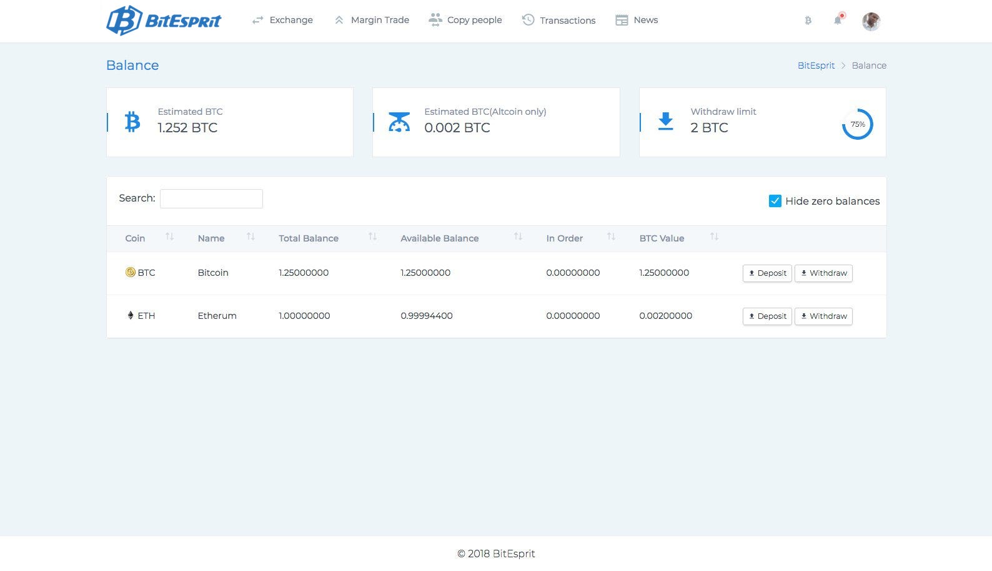The image size is (992, 571).
Task: Click the Total Balance column header
Action: 309,238
